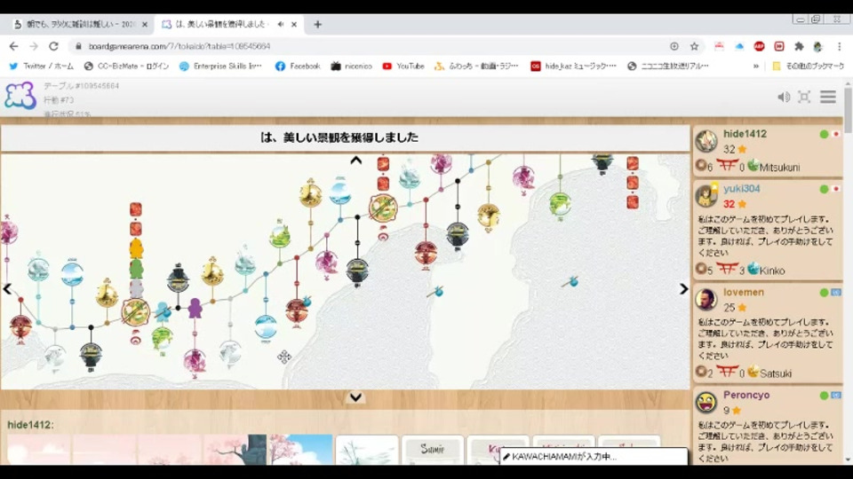Open hide1412 player profile name
This screenshot has height=479, width=853.
pyautogui.click(x=745, y=134)
